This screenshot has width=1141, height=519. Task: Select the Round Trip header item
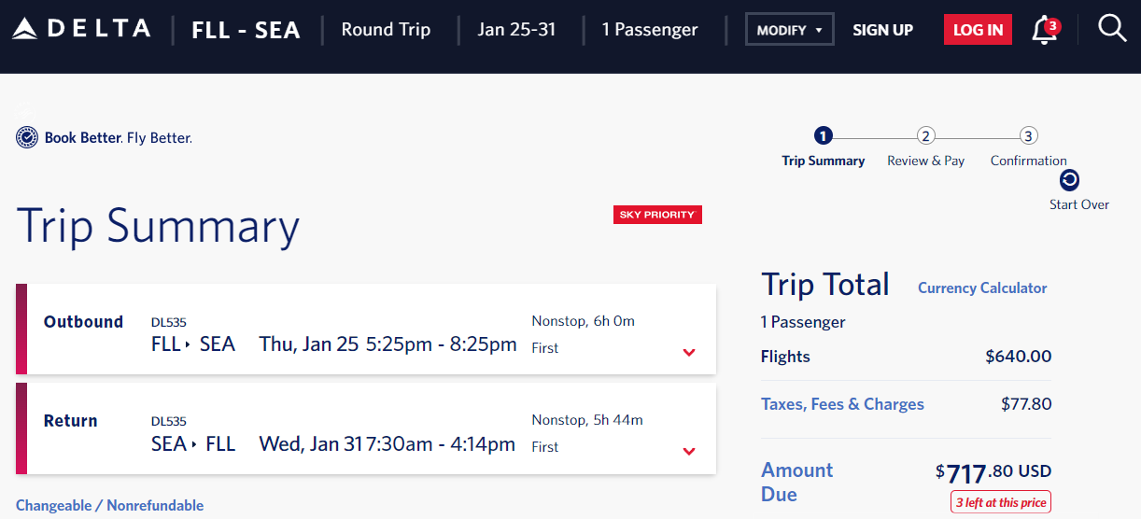coord(386,30)
